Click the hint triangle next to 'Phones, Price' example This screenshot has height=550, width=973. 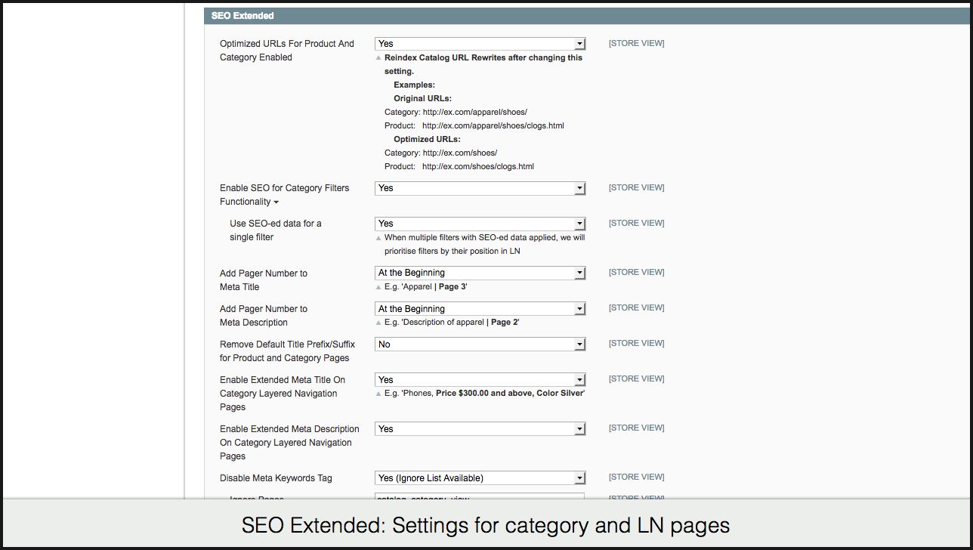click(378, 394)
